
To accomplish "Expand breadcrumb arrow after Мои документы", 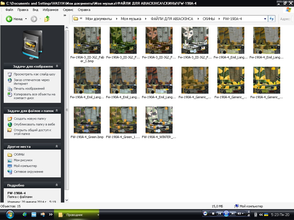I will (117, 19).
